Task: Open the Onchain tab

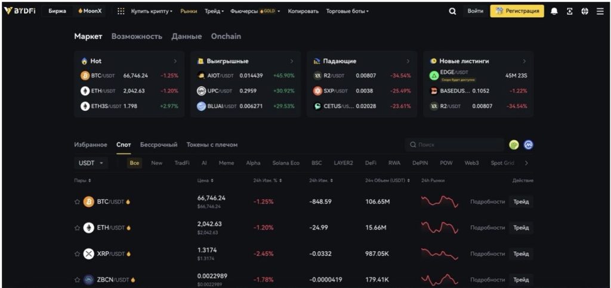Action: click(226, 36)
